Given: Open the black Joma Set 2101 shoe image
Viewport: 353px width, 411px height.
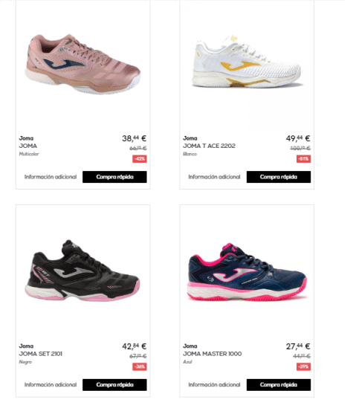Looking at the screenshot, I should (82, 271).
